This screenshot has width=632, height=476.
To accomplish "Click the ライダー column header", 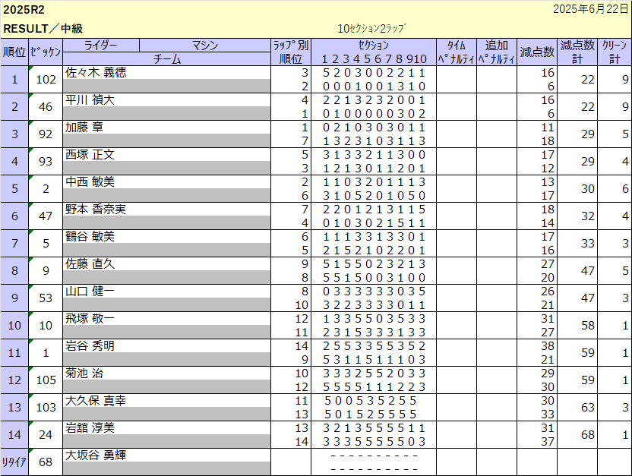I will pyautogui.click(x=100, y=46).
